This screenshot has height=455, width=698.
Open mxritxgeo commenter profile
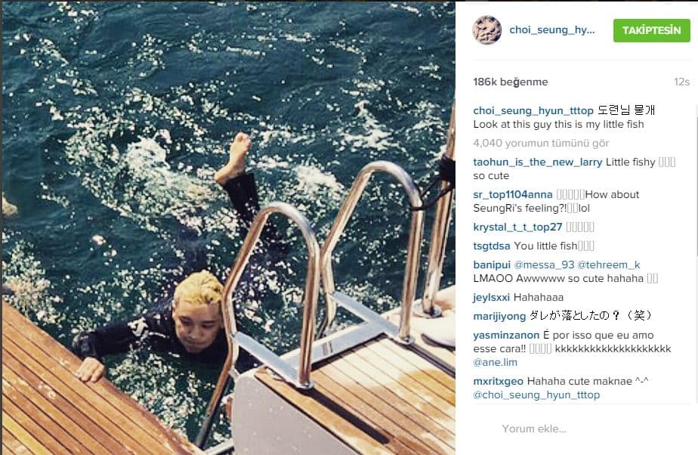(498, 382)
